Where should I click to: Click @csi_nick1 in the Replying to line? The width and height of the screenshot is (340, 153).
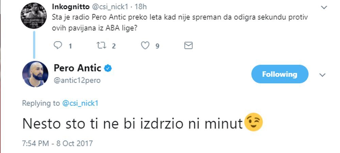coord(80,103)
